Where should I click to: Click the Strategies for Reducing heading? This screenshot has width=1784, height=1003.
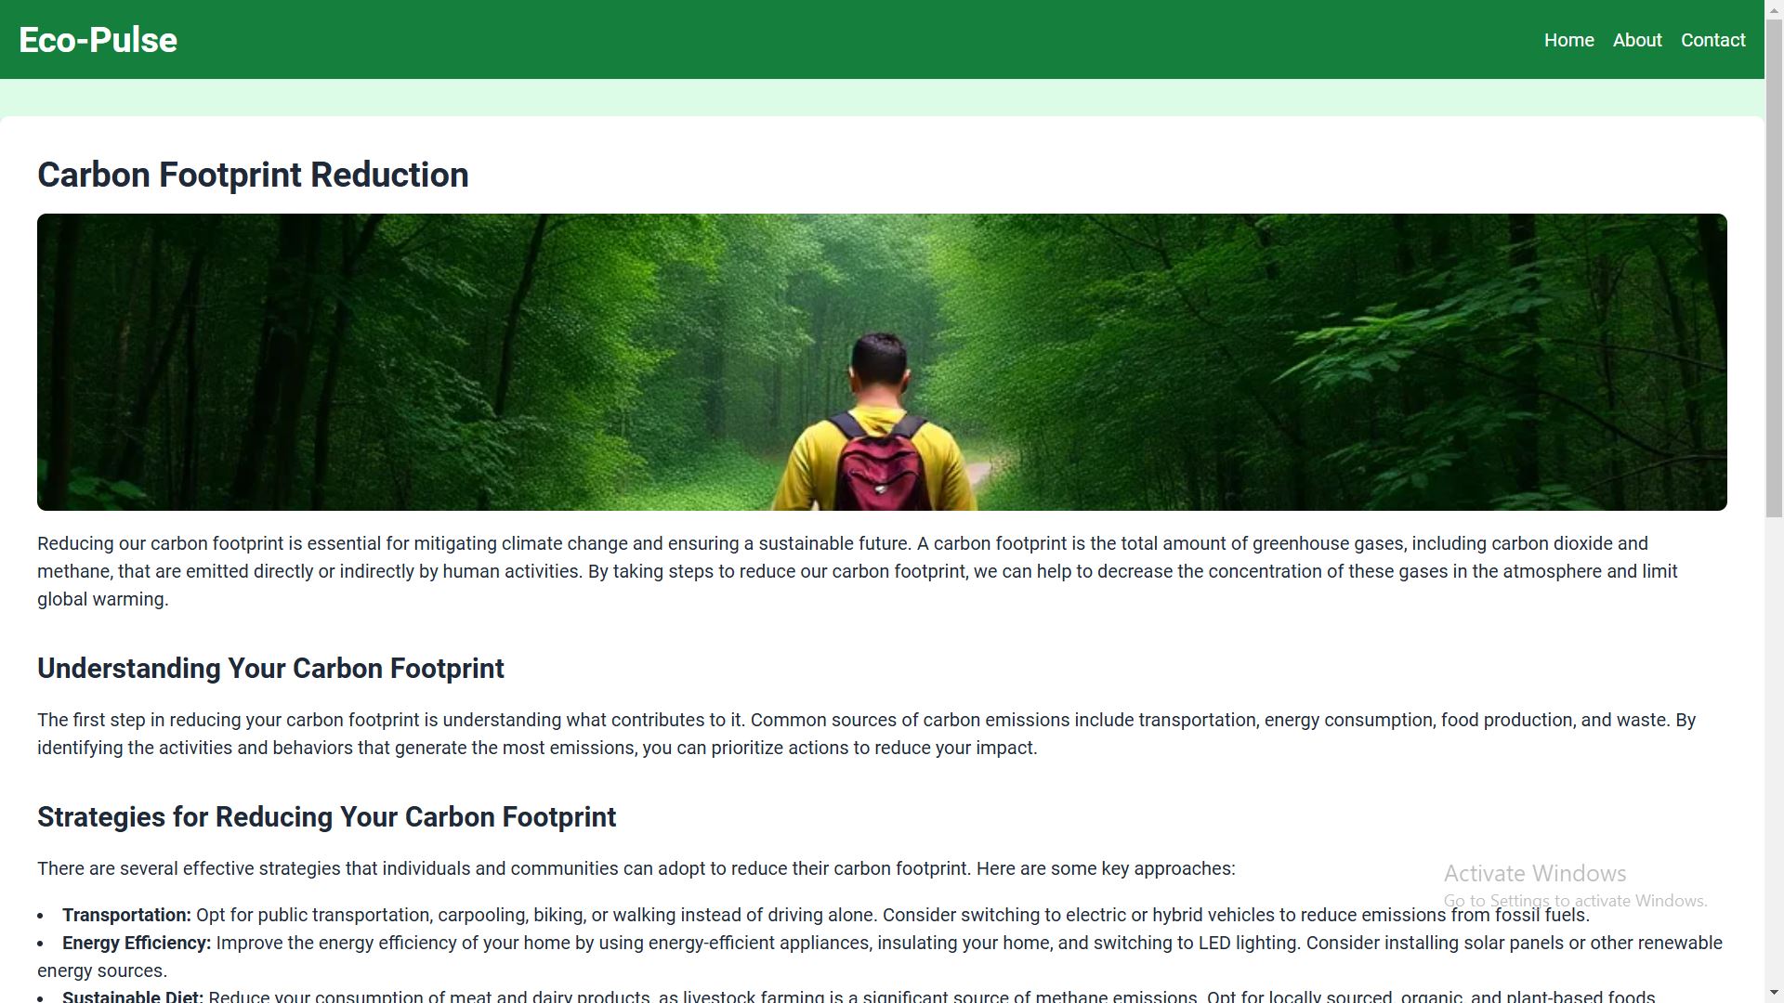click(326, 817)
